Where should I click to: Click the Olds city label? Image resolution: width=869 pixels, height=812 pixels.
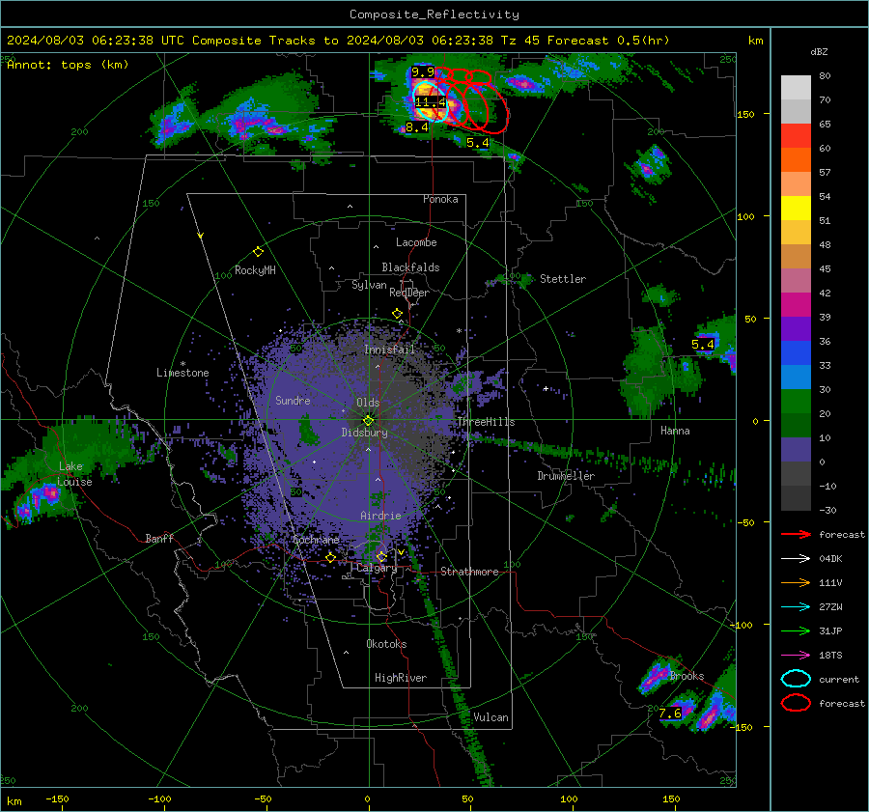coord(368,403)
